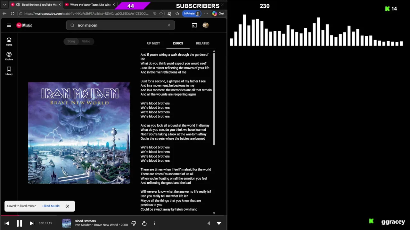Open the Iron Maiden artist link in the player
Screen dimensions: 410x230
click(83, 225)
